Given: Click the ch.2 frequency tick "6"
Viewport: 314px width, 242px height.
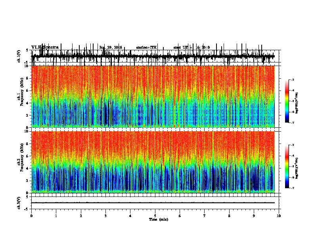Looking at the screenshot, I should (27, 156).
